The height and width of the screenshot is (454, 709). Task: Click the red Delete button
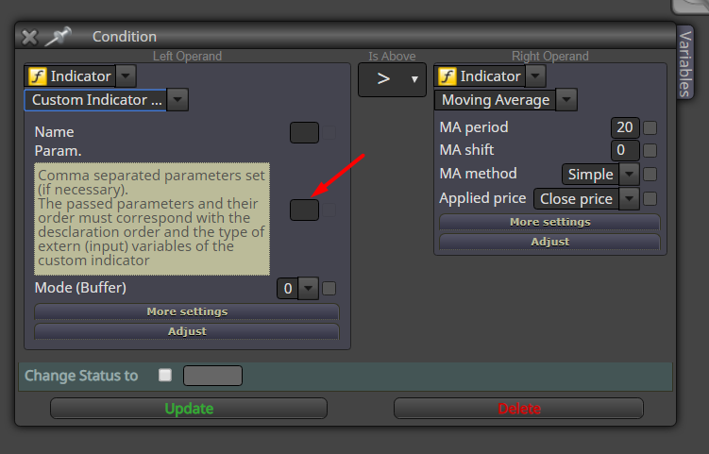coord(518,409)
